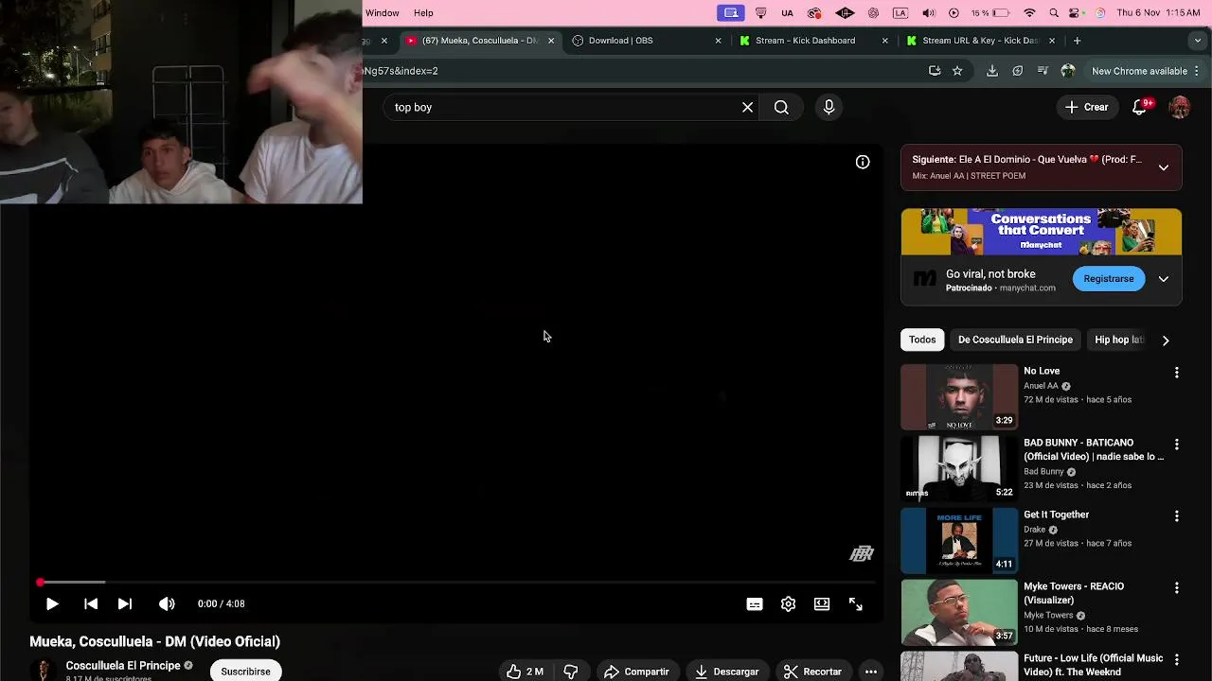
Task: Open YouTube notifications bell
Action: pos(1140,108)
